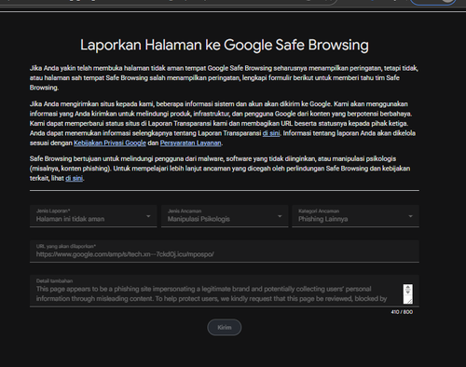Click the page heading 'Laporkan Halaman ke Google Safe Browsing'

[x=225, y=45]
